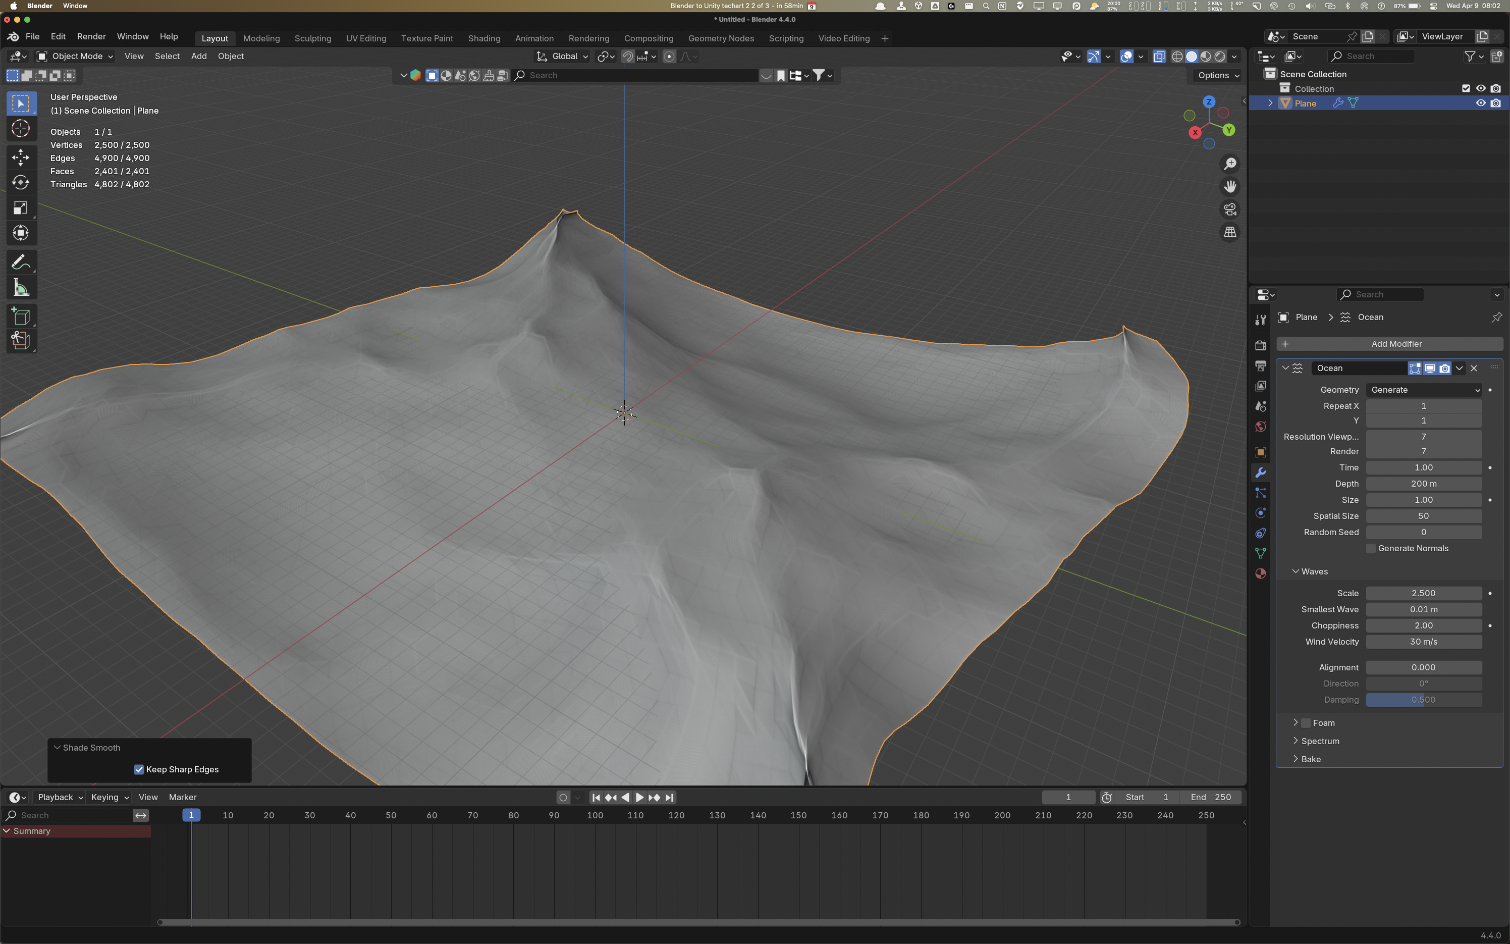Open the Global orientation dropdown

[562, 56]
